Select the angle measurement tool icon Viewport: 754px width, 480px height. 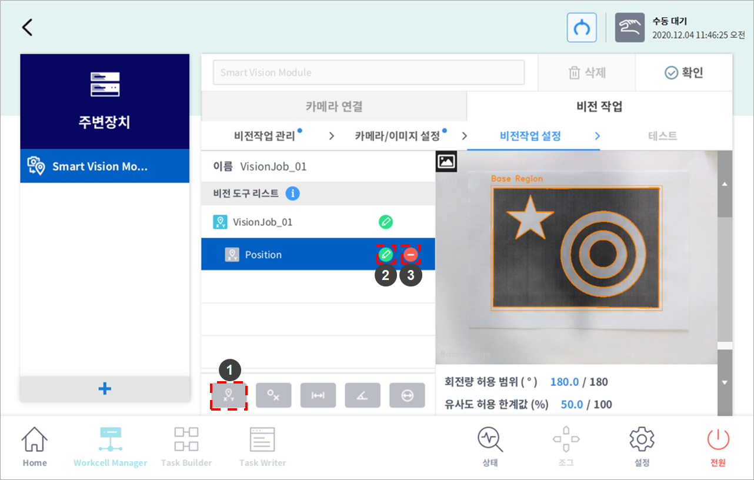[x=362, y=396]
